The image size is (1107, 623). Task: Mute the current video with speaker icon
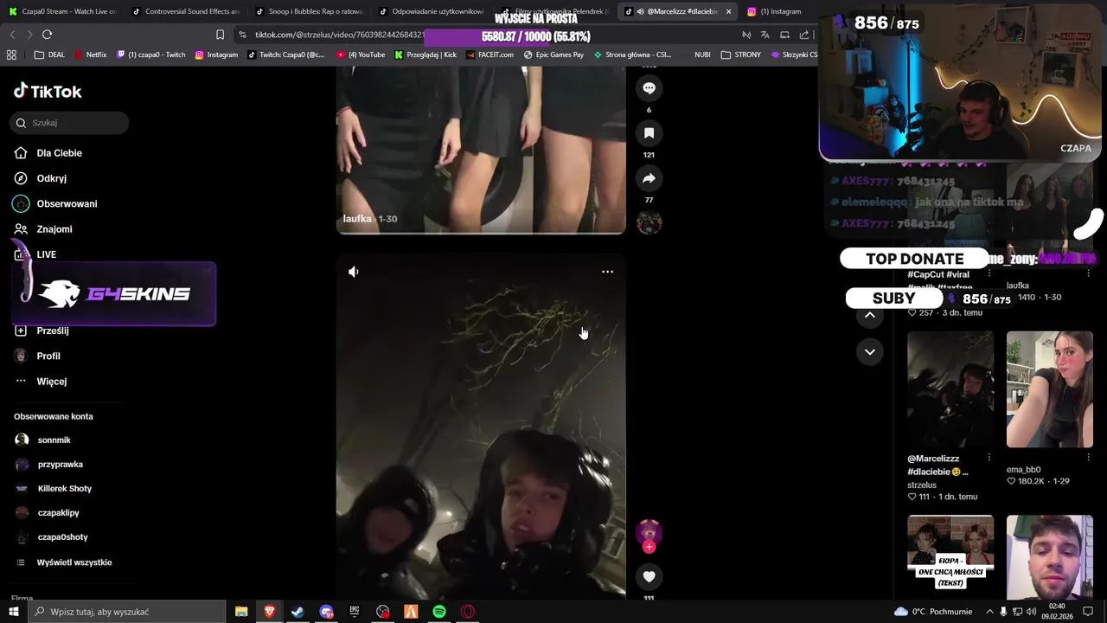[x=354, y=272]
